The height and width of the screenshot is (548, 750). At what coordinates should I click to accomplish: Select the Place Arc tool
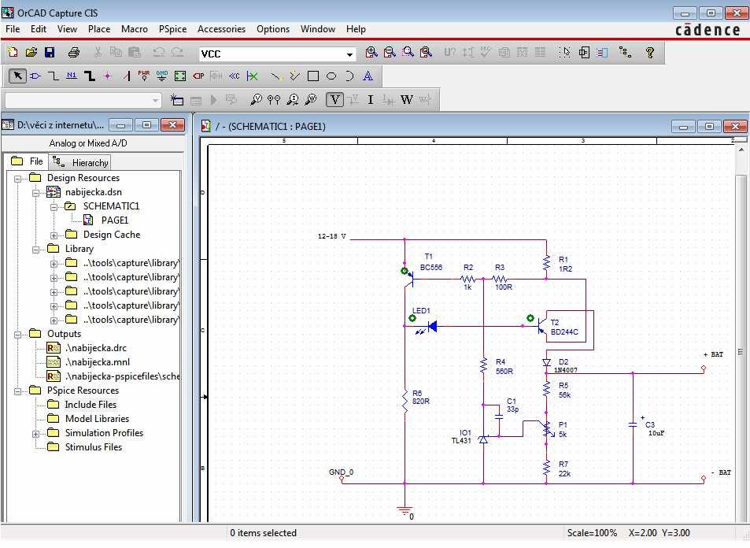pyautogui.click(x=349, y=76)
